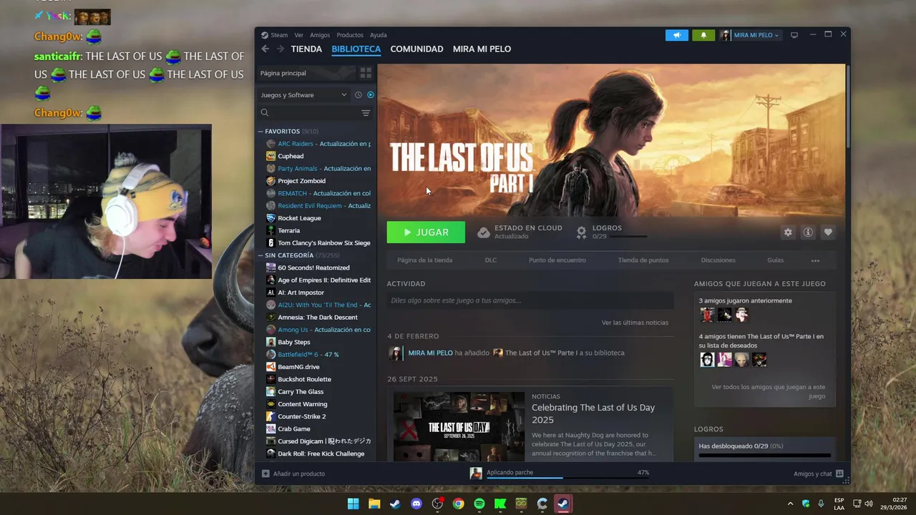This screenshot has width=916, height=515.
Task: Open the three dots more links menu
Action: pyautogui.click(x=815, y=260)
